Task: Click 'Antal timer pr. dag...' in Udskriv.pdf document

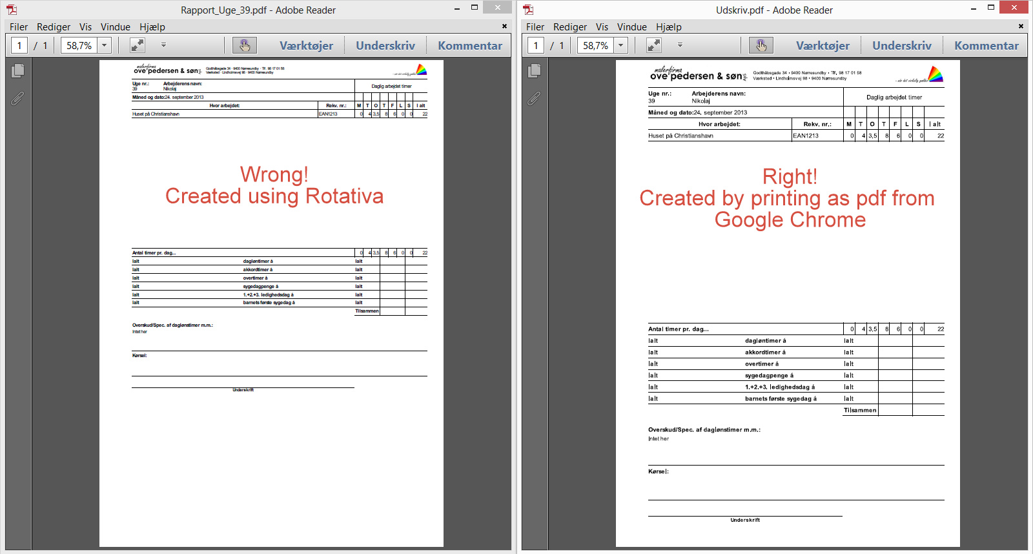Action: click(679, 329)
